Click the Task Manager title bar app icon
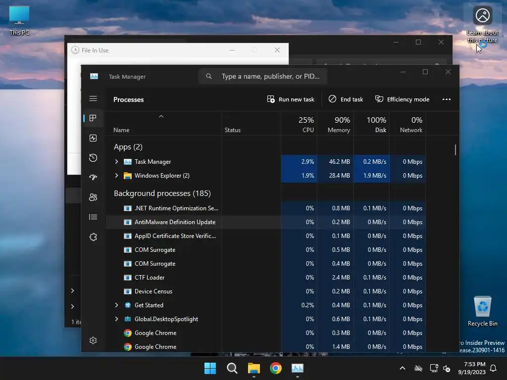The height and width of the screenshot is (380, 507). [x=94, y=76]
